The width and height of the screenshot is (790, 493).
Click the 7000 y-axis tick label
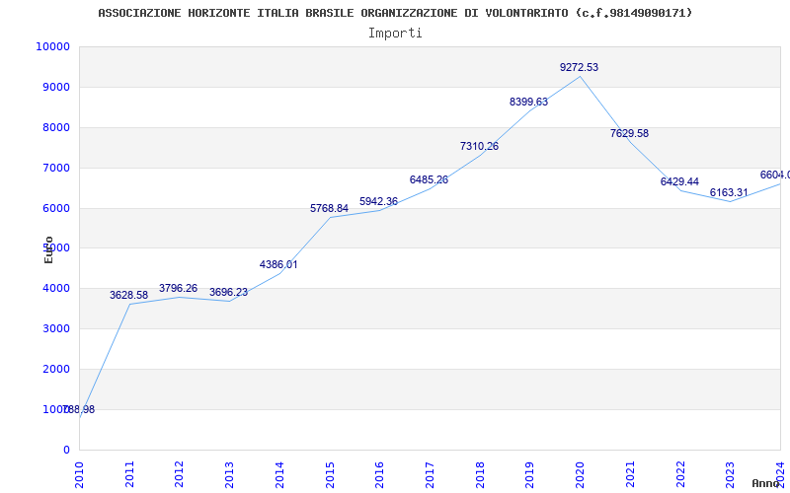coord(56,168)
